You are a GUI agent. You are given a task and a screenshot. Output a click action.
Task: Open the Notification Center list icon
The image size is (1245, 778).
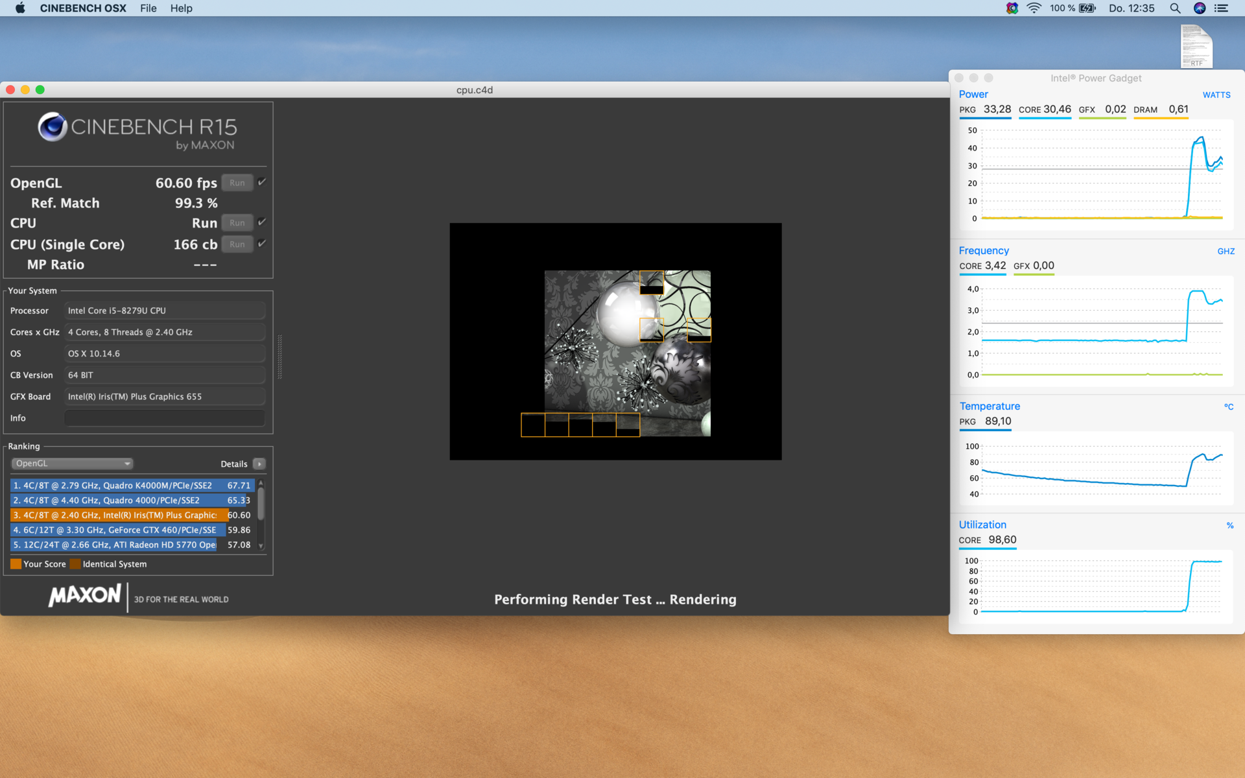[x=1221, y=8]
